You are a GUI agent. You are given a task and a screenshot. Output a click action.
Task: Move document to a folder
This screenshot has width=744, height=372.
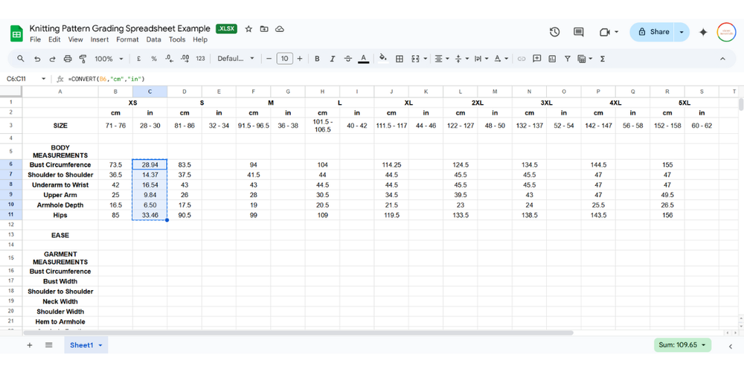pyautogui.click(x=264, y=29)
